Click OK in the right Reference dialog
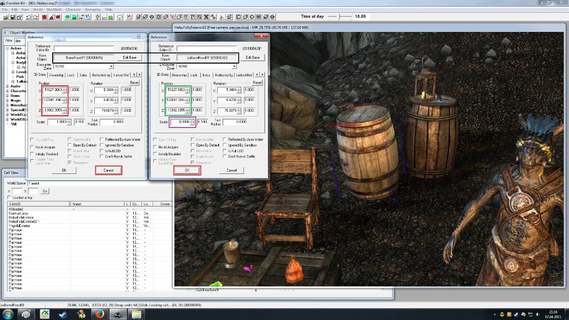Image resolution: width=569 pixels, height=320 pixels. click(x=187, y=170)
